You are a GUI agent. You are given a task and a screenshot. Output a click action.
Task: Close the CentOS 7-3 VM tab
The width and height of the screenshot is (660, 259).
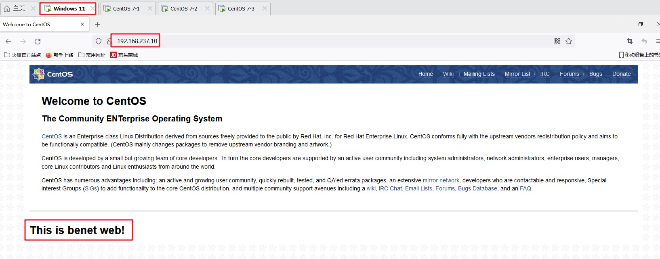tap(265, 8)
